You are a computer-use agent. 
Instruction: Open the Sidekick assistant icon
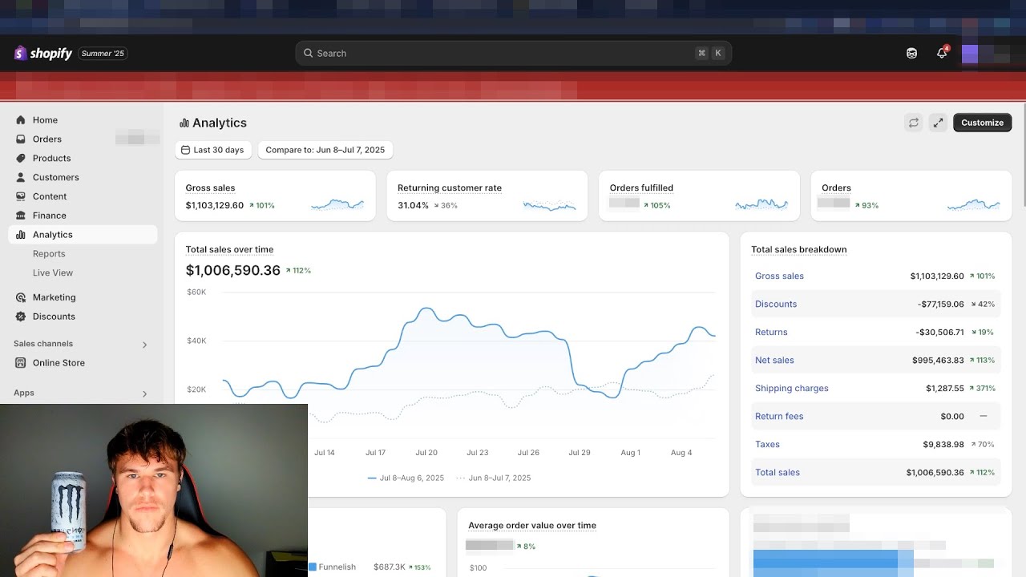[911, 53]
